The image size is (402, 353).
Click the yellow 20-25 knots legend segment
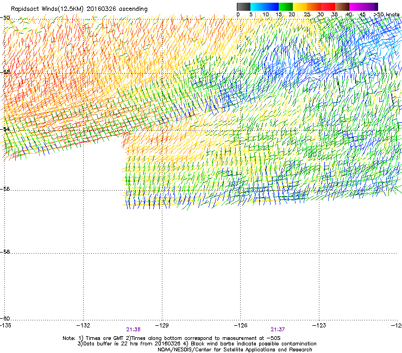(300, 7)
